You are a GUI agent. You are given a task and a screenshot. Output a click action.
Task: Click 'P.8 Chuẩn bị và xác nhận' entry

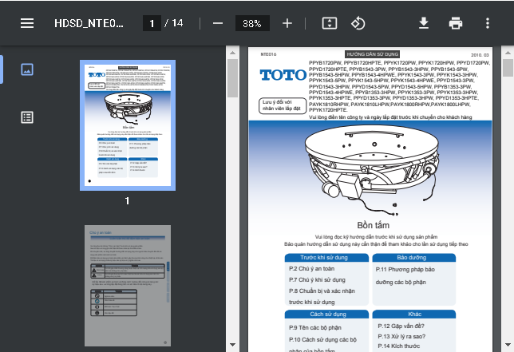(x=322, y=291)
